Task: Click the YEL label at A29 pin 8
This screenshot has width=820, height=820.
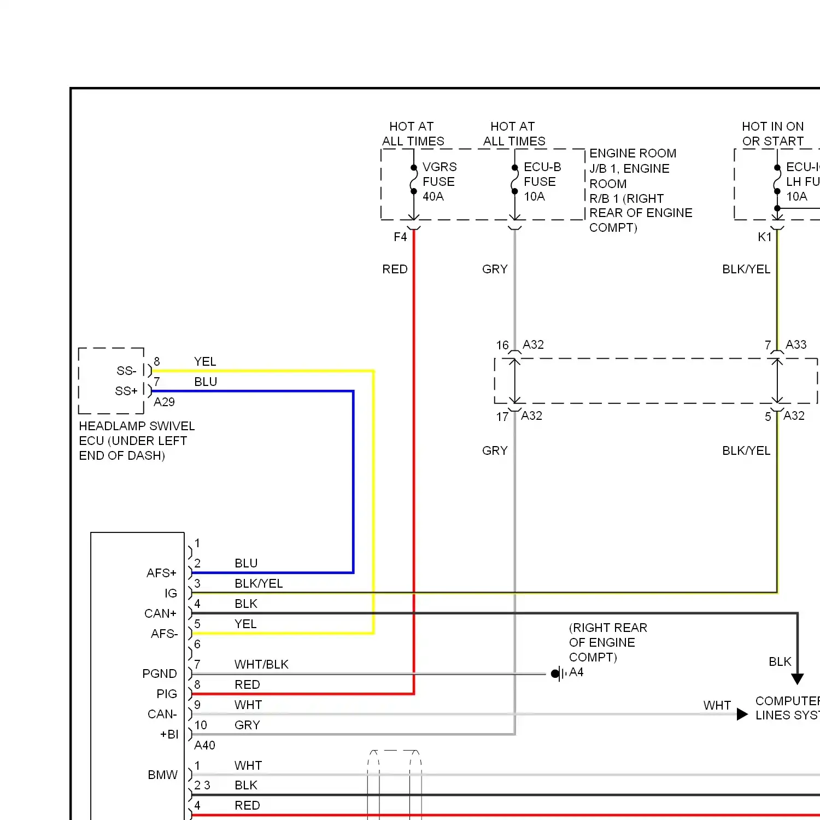Action: (205, 361)
